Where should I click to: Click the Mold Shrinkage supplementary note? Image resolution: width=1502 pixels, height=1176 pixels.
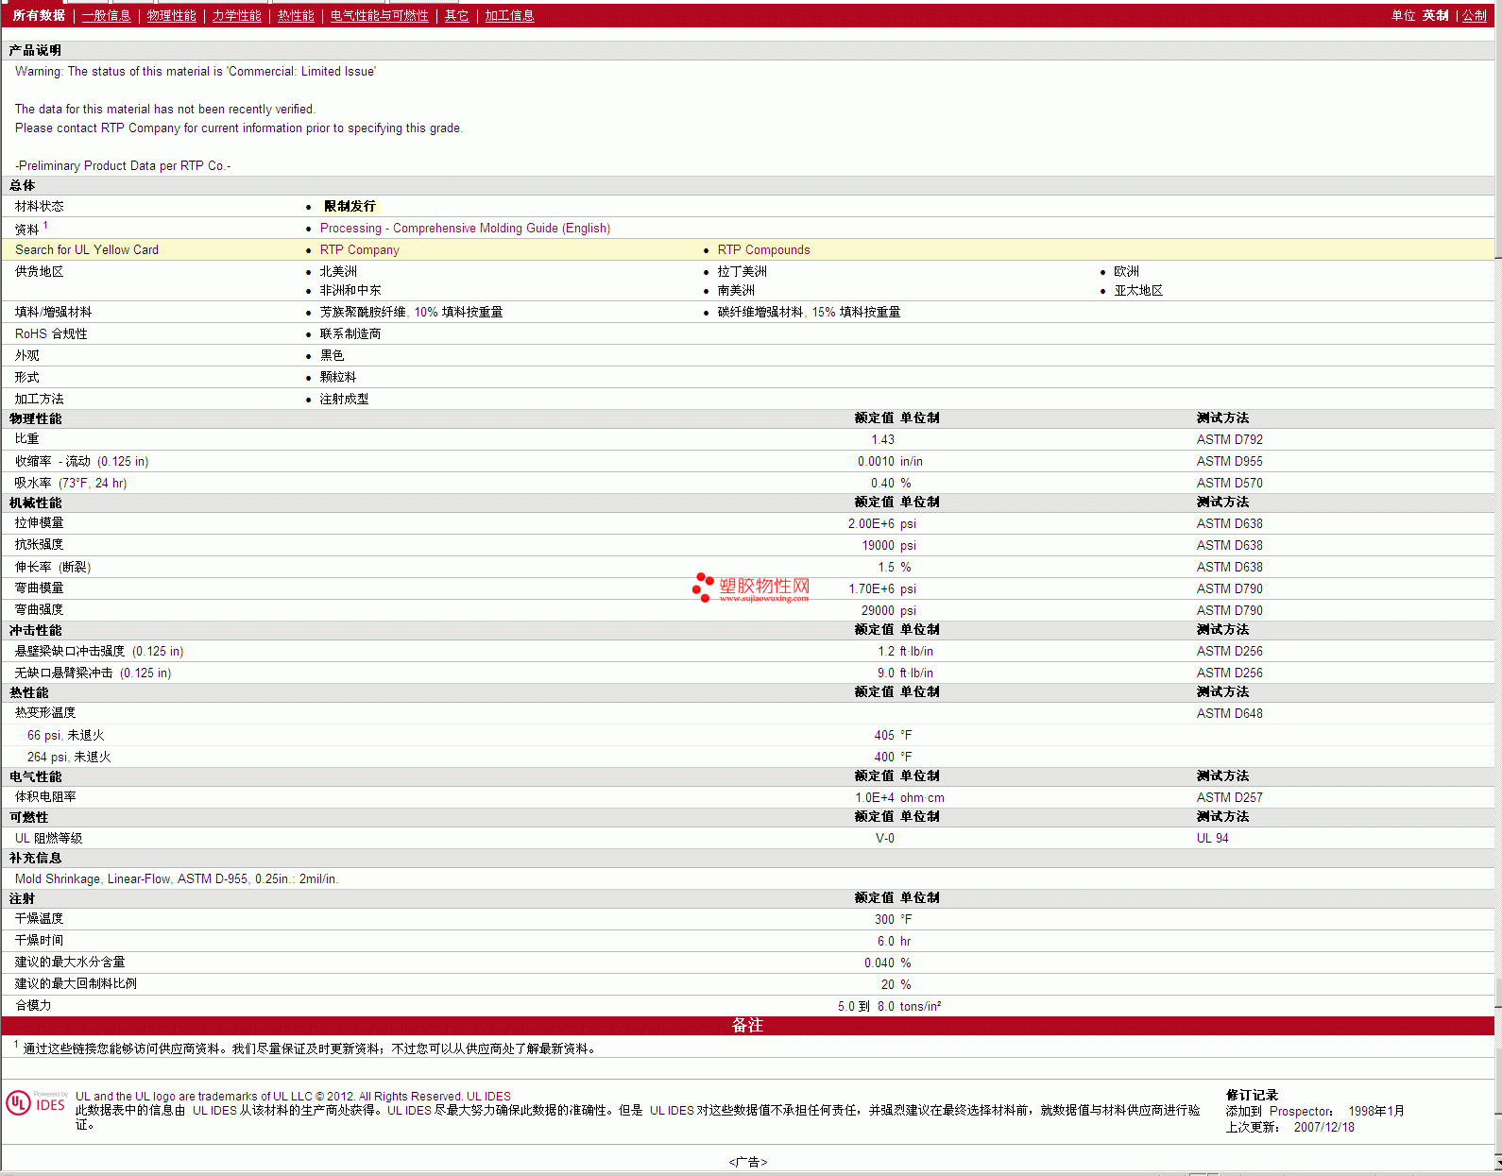coord(176,879)
